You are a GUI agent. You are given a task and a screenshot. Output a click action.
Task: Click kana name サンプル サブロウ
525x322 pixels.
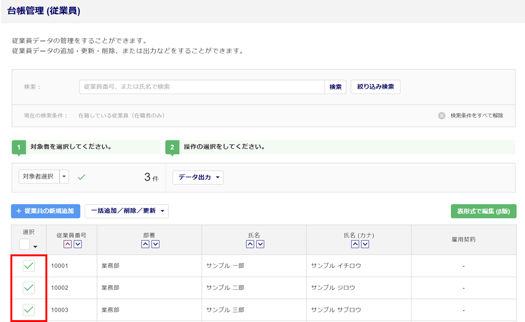click(x=336, y=310)
